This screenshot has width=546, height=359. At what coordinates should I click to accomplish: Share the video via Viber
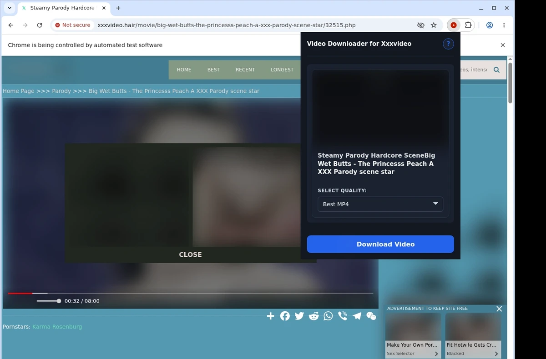(343, 316)
